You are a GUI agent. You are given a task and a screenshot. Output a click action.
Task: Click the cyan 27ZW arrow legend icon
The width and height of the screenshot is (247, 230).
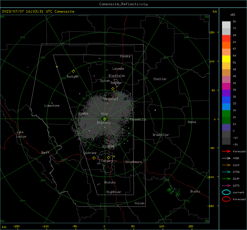point(226,172)
